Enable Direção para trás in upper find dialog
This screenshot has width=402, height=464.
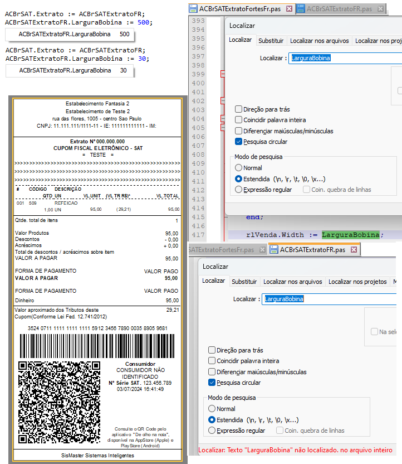(x=239, y=109)
